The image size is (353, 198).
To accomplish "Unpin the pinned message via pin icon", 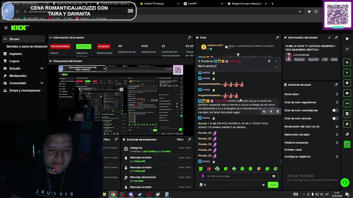I will pos(269,61).
